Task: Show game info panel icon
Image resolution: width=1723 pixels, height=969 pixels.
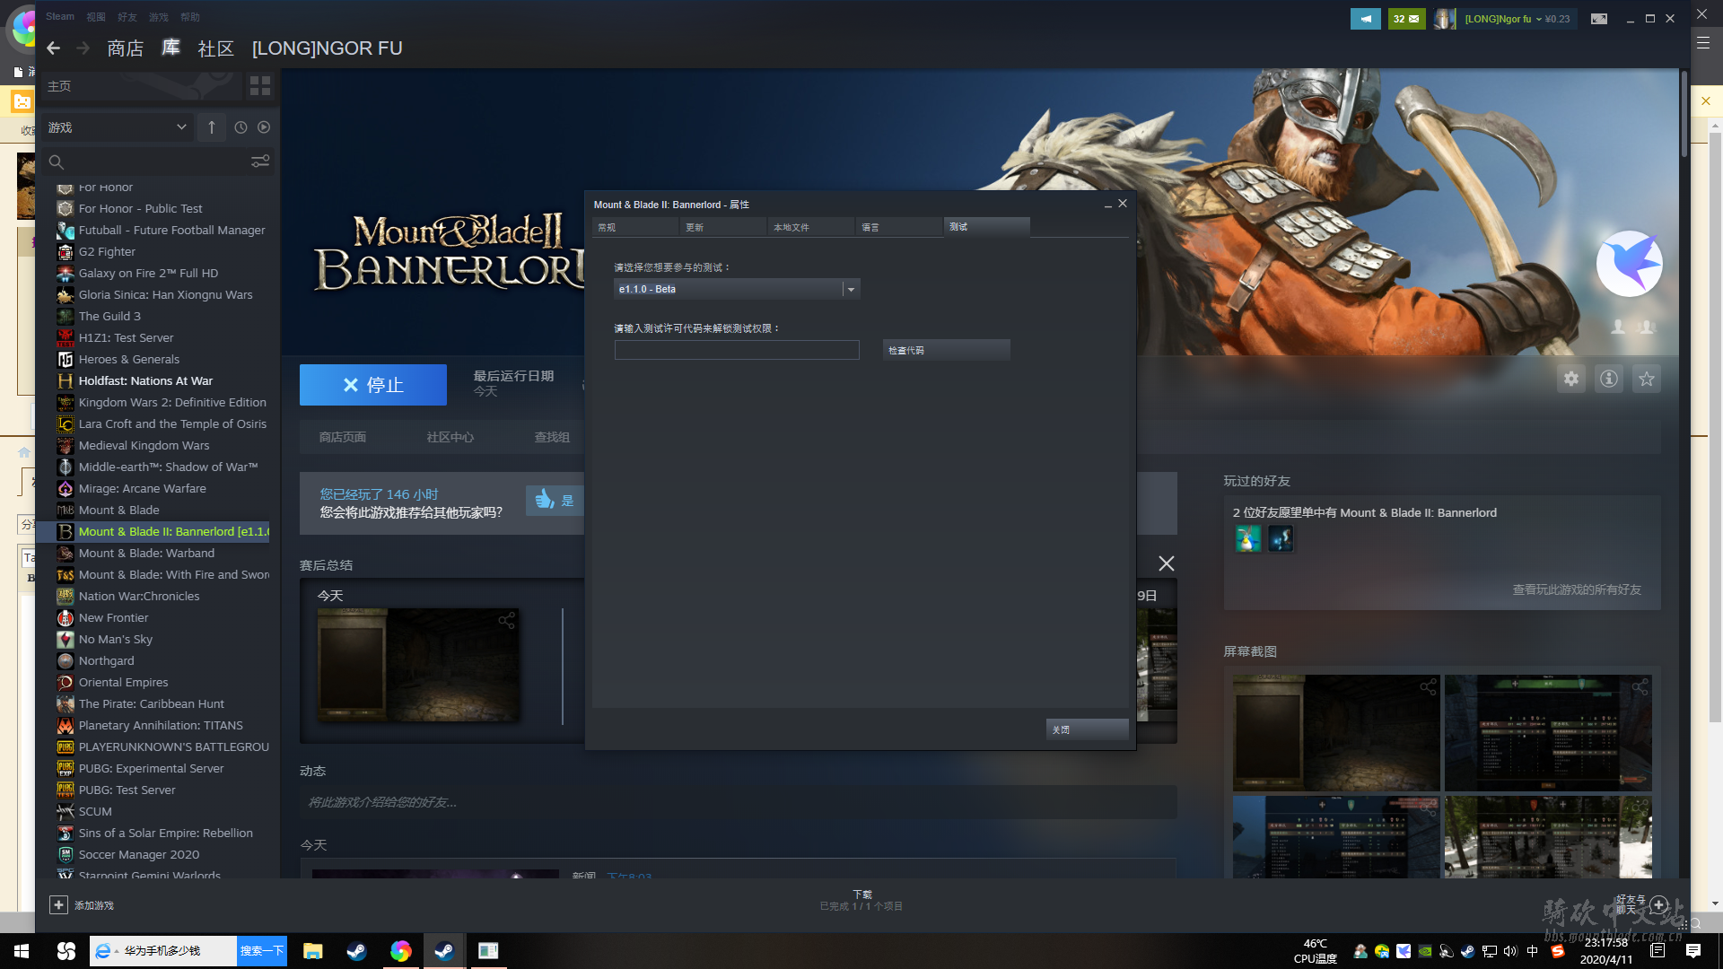Action: coord(1609,379)
